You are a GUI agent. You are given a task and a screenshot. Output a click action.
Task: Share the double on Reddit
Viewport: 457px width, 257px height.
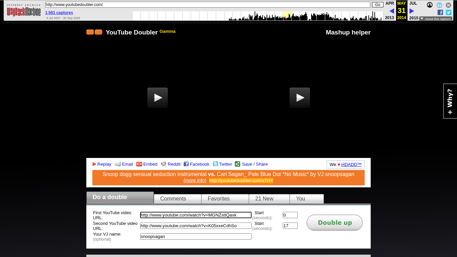(171, 164)
